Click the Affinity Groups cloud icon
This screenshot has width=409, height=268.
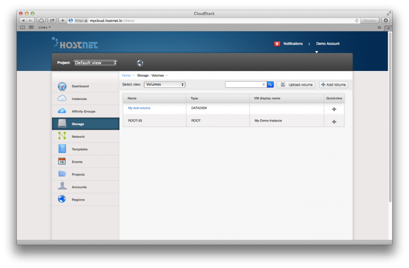click(x=62, y=111)
